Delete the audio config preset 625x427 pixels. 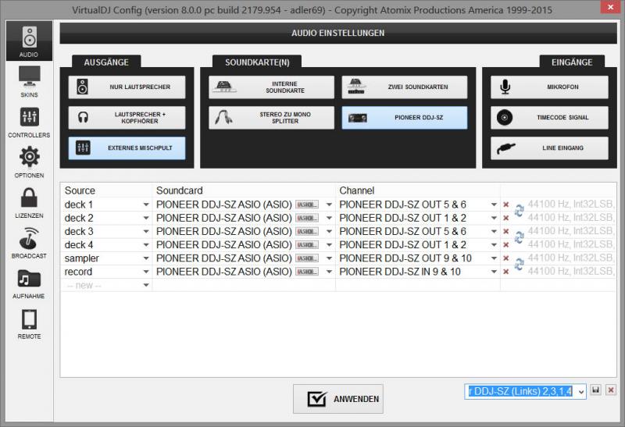click(x=611, y=390)
